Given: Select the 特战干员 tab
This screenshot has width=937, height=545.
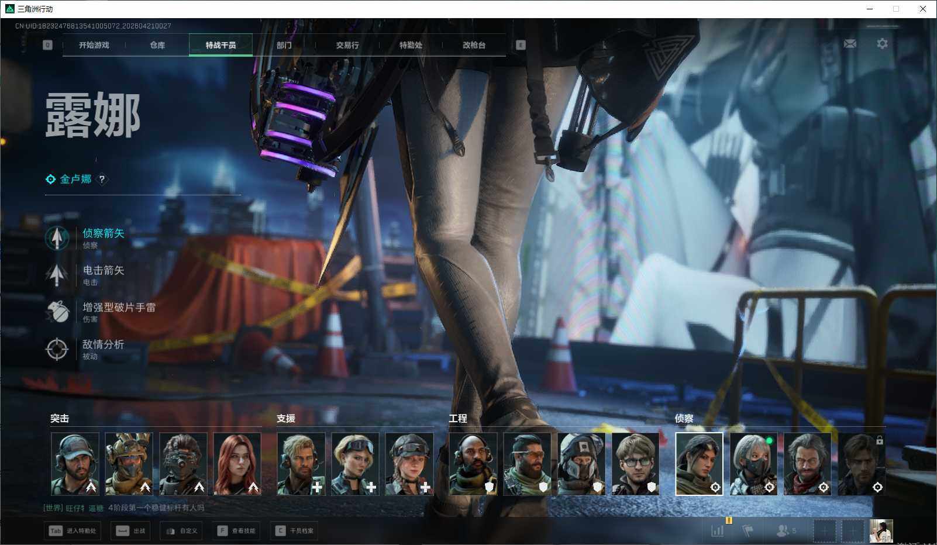Looking at the screenshot, I should [x=221, y=45].
